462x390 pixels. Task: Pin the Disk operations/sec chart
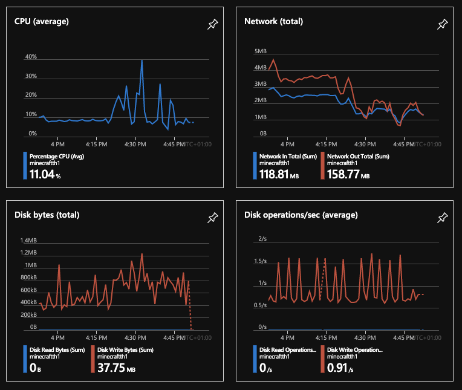point(443,218)
